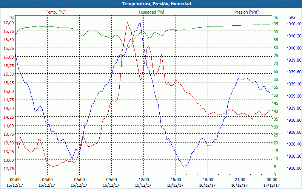Select the blue 'Presión [hPa]' legend label
The width and height of the screenshot is (302, 189).
(247, 12)
